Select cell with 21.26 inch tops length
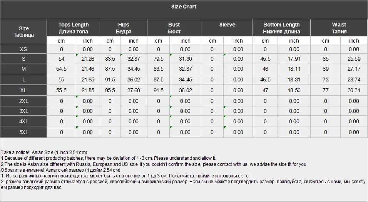This screenshot has height=202, width=368. coord(88,59)
